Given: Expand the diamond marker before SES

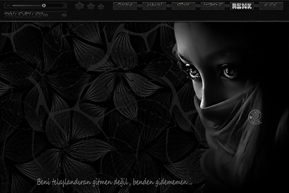Looking at the screenshot, I should pos(257,5).
